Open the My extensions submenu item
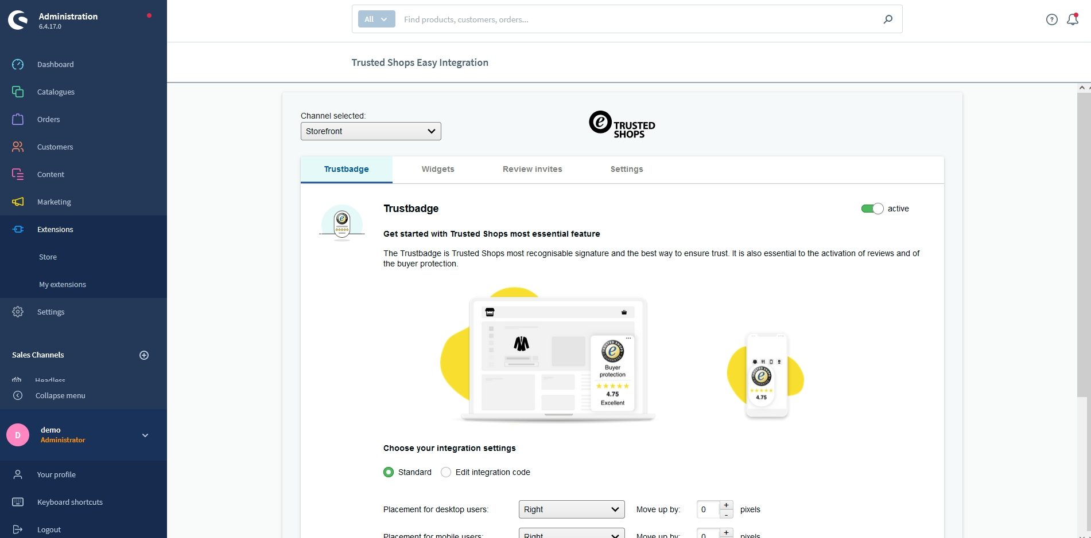The image size is (1091, 538). (x=63, y=284)
